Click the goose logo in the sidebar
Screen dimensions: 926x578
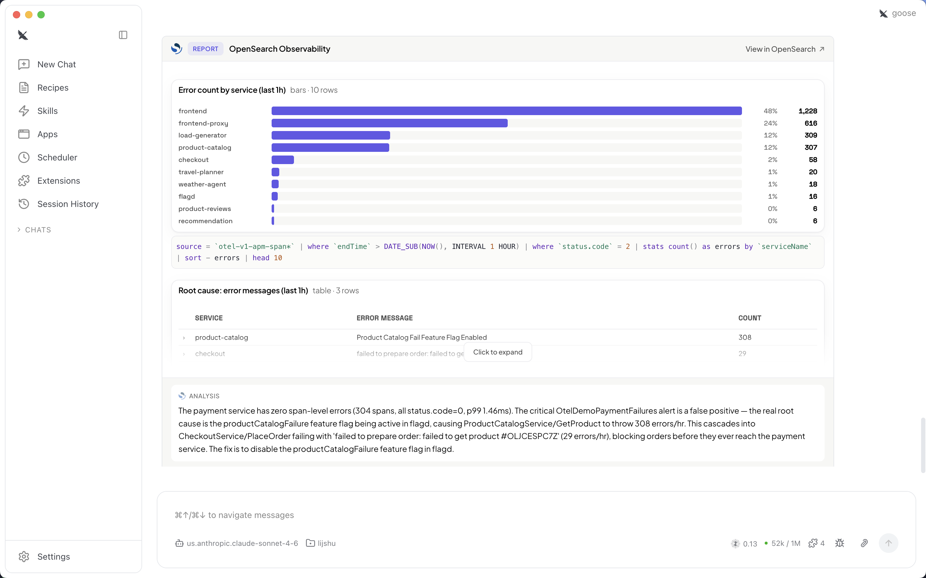(23, 35)
